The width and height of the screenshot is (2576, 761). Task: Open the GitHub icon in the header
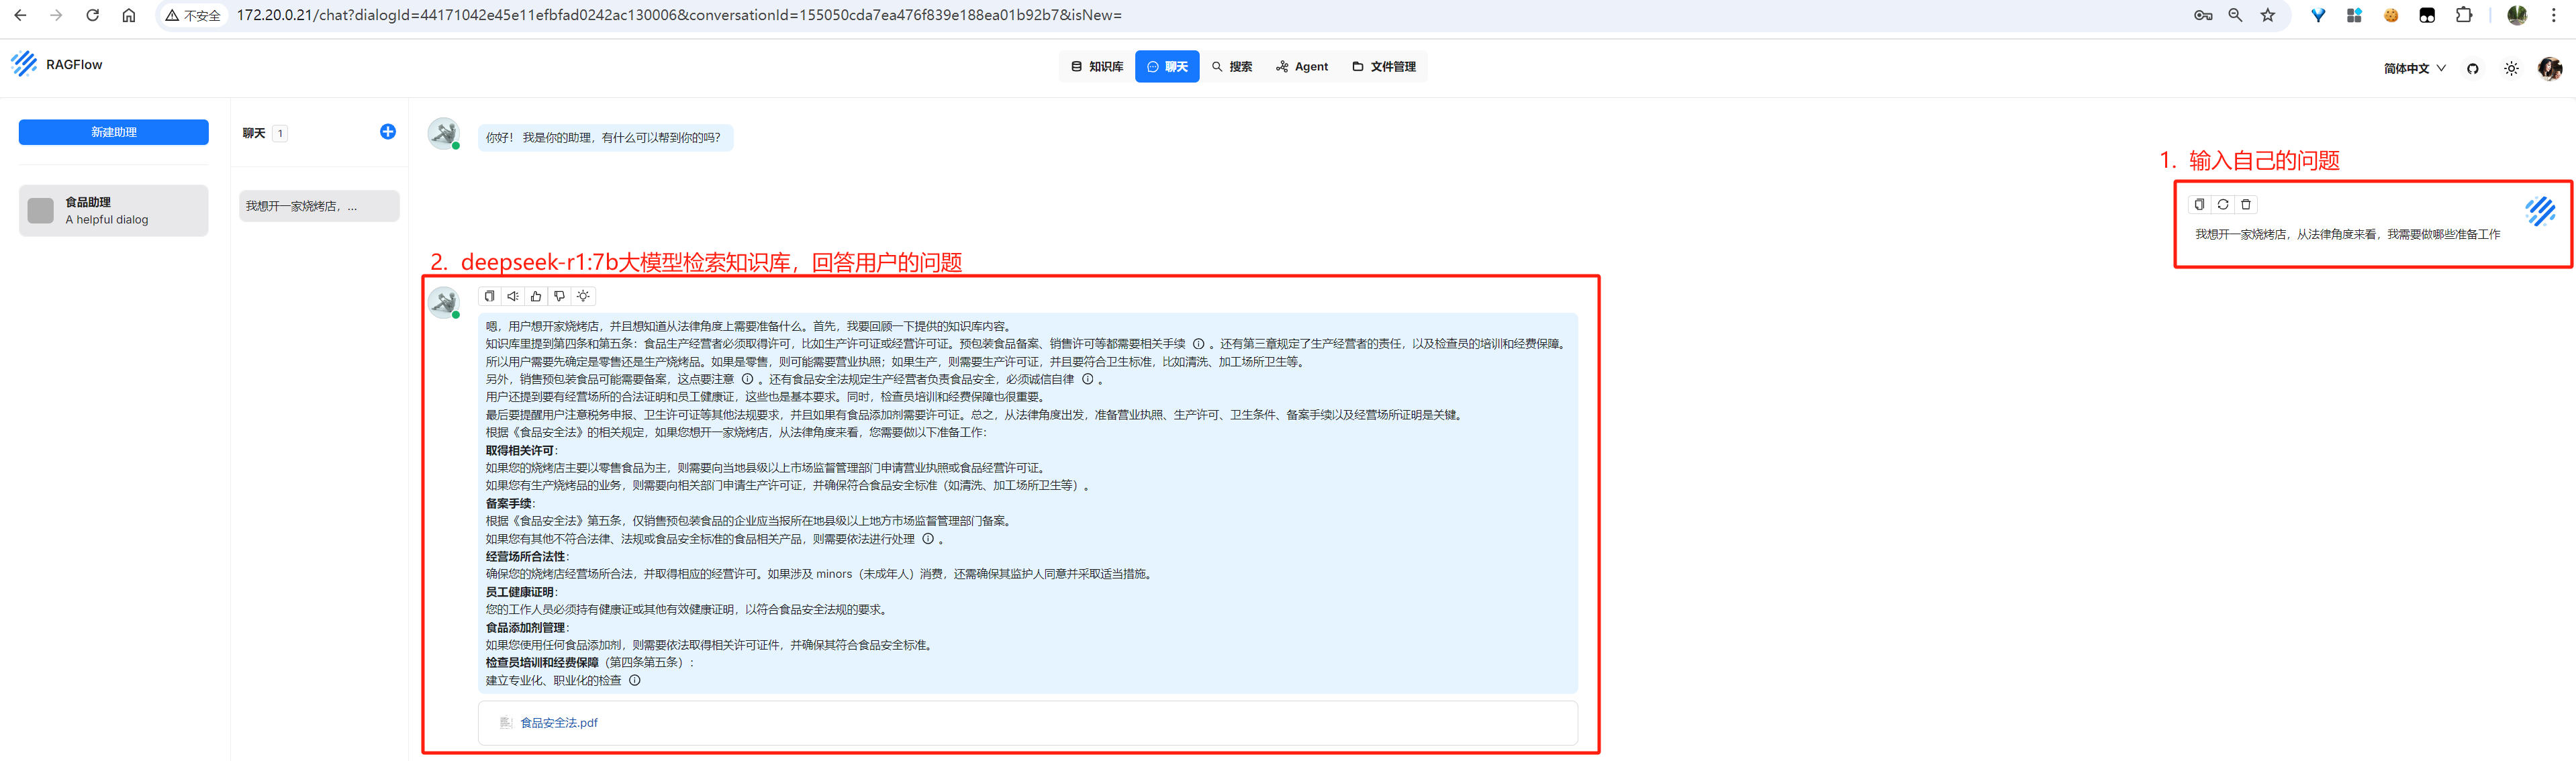[2473, 68]
